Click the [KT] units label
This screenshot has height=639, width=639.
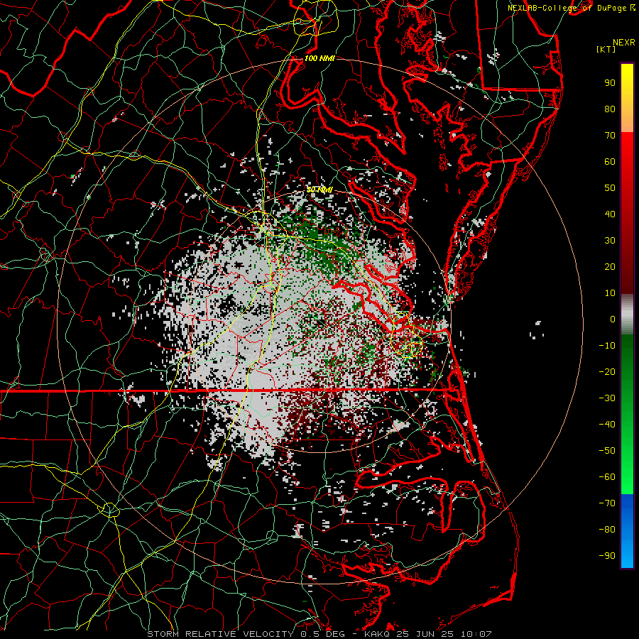pyautogui.click(x=606, y=49)
